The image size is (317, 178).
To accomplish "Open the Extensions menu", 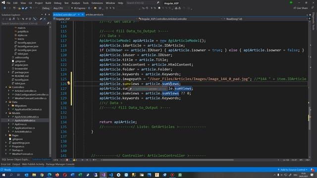I will [x=97, y=3].
